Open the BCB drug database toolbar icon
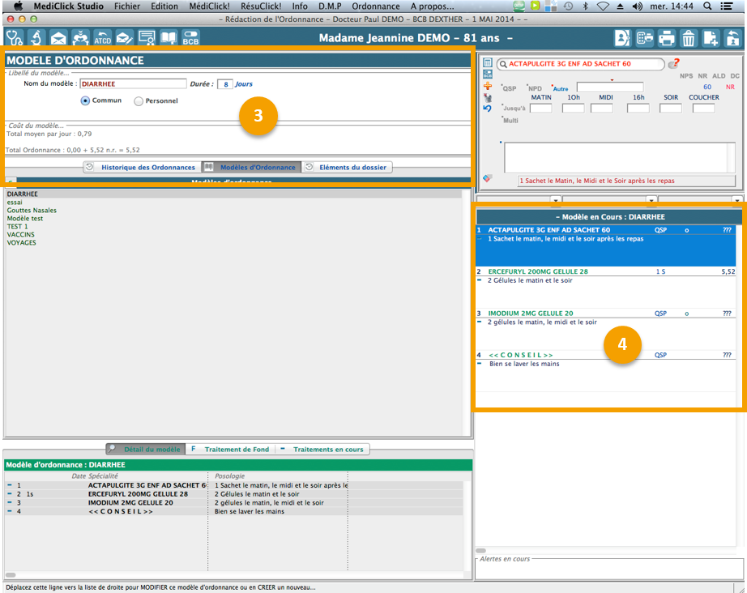 click(190, 37)
